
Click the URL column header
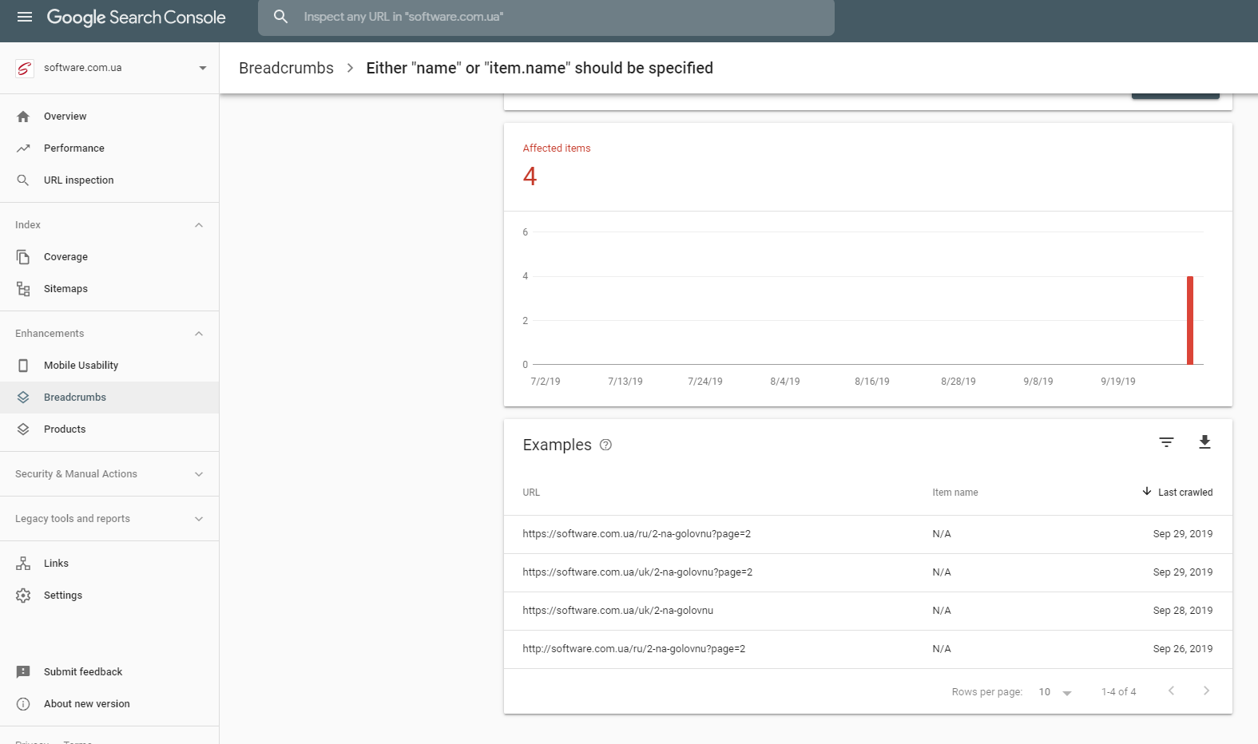click(531, 493)
